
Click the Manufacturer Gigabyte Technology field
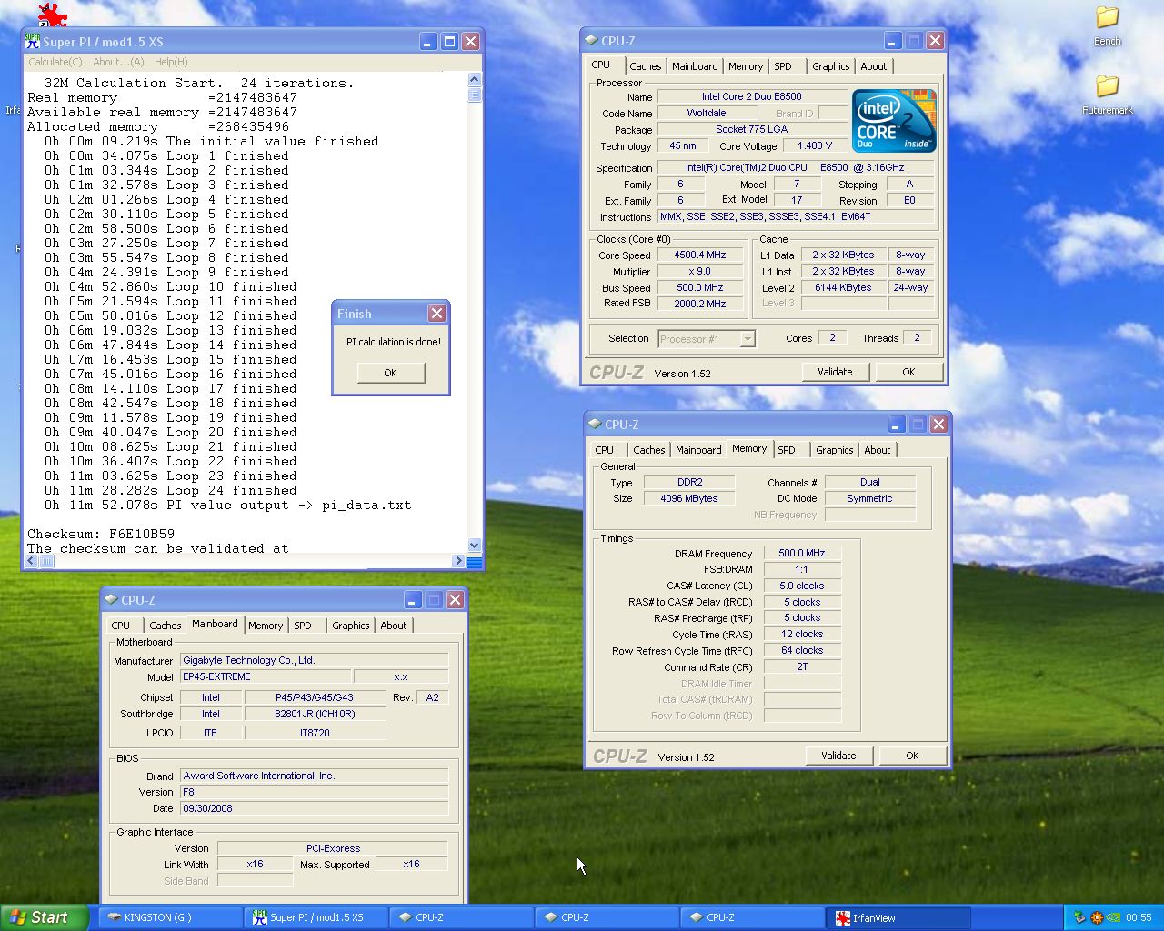[x=314, y=660]
